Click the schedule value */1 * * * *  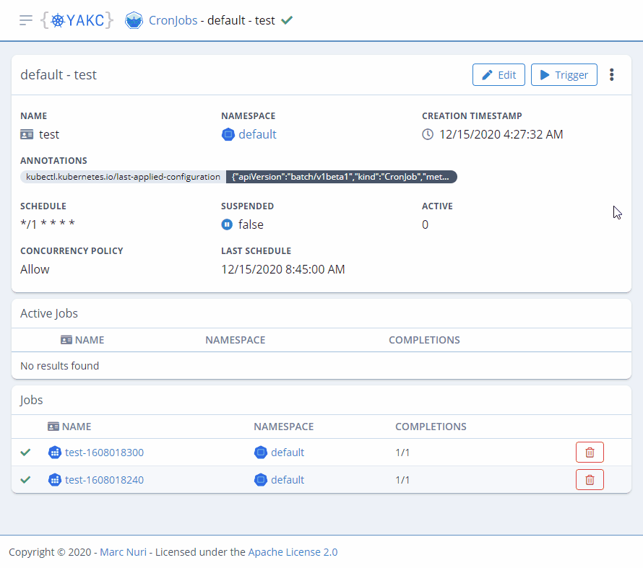(48, 224)
